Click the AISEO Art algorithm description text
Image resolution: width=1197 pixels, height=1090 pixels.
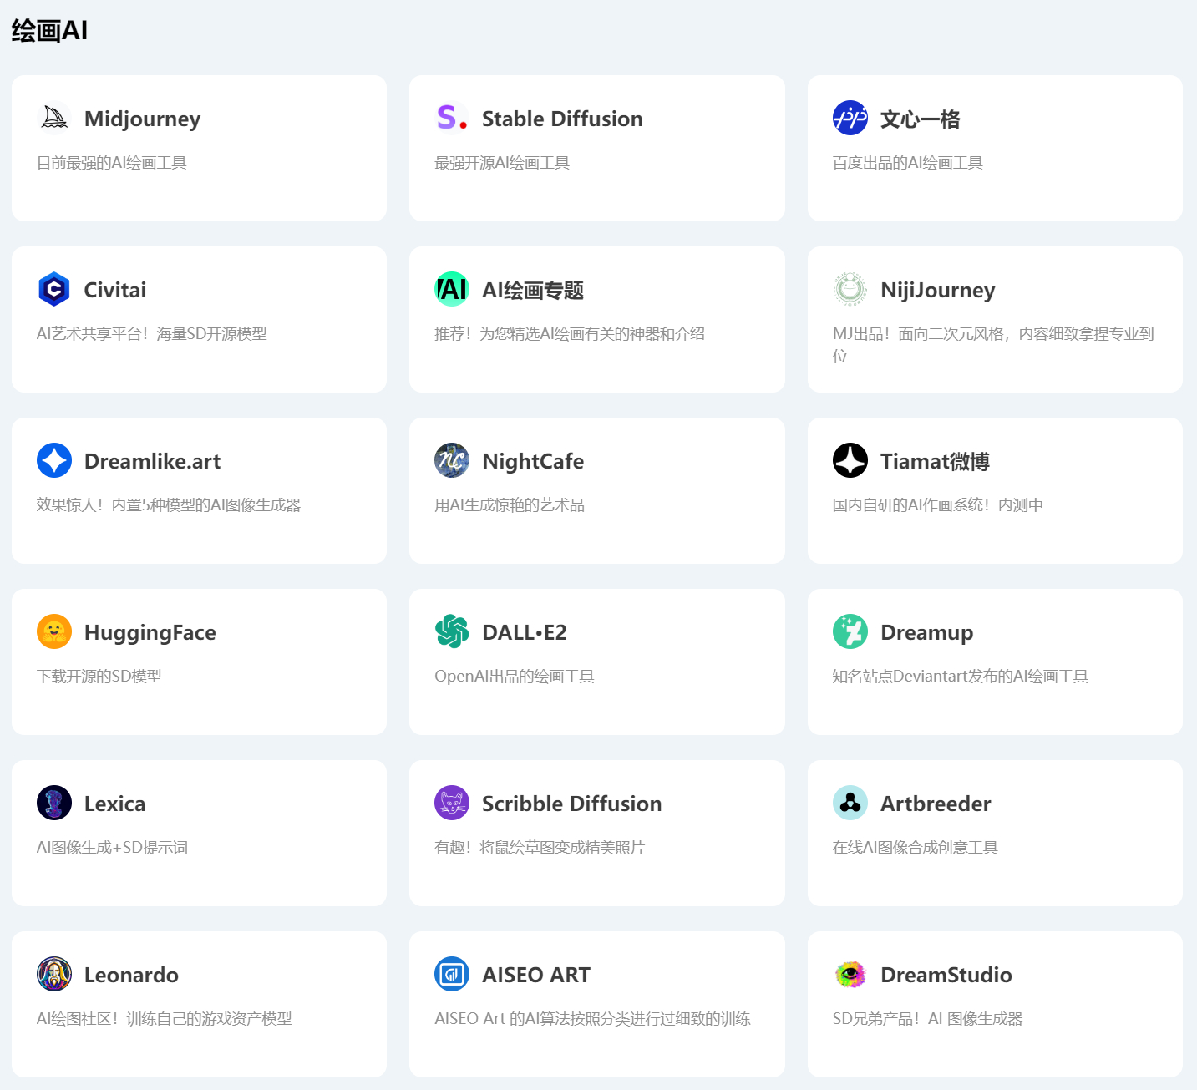[593, 1019]
